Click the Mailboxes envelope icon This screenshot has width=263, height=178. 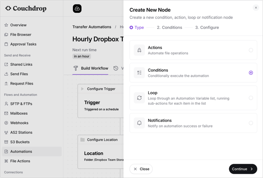click(6, 114)
